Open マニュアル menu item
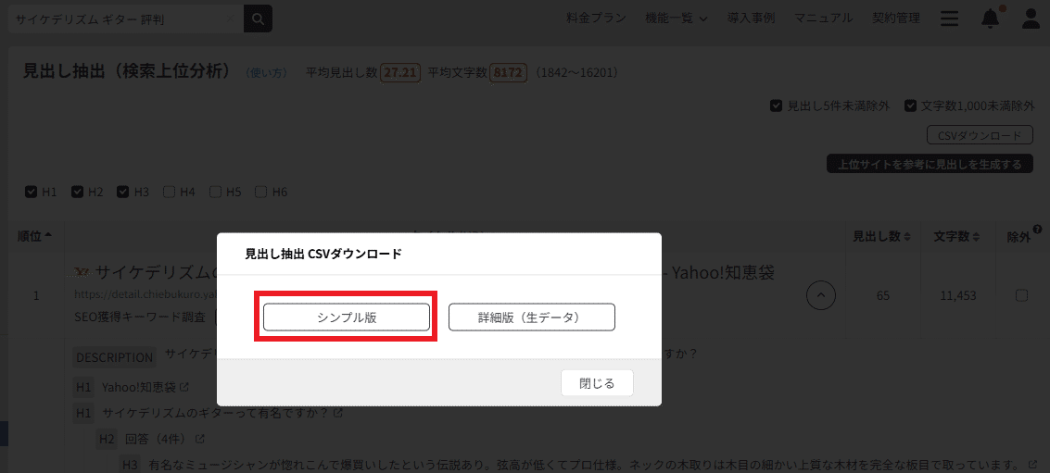The image size is (1050, 473). point(823,19)
